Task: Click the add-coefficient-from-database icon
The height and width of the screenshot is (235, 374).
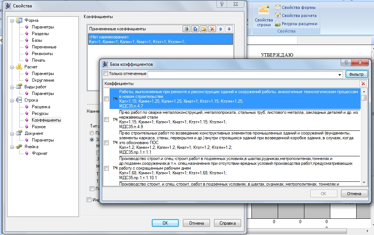Action: click(x=186, y=29)
